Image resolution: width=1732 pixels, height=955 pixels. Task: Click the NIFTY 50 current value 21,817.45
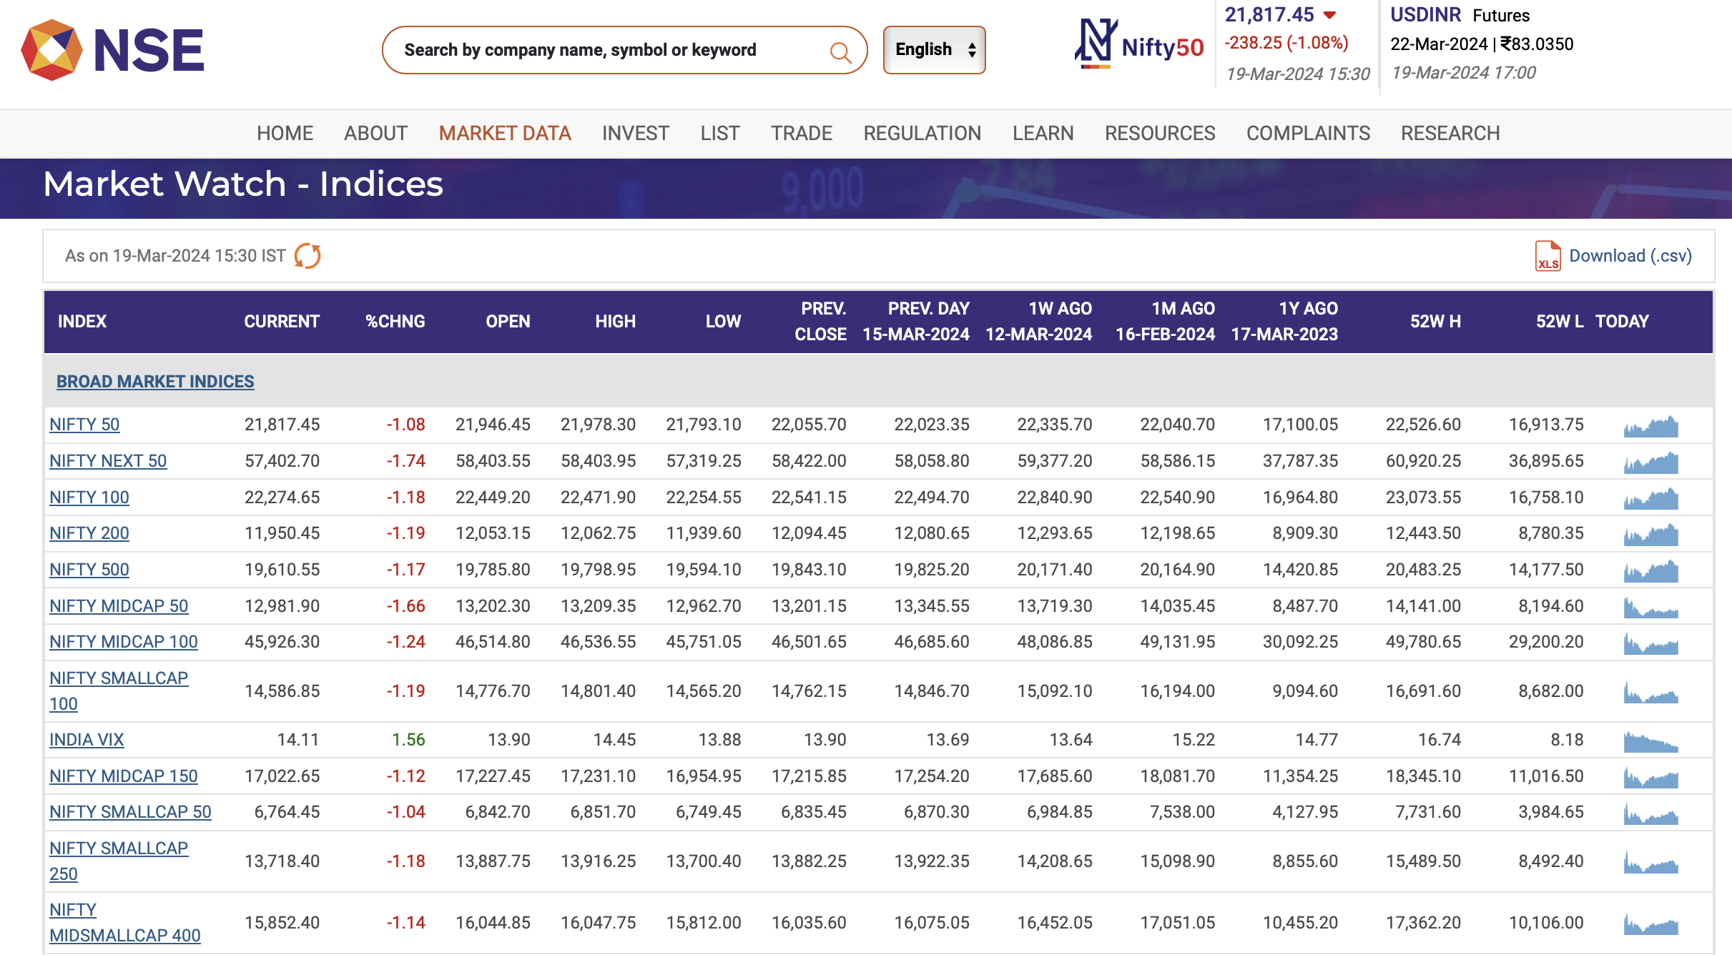tap(282, 425)
